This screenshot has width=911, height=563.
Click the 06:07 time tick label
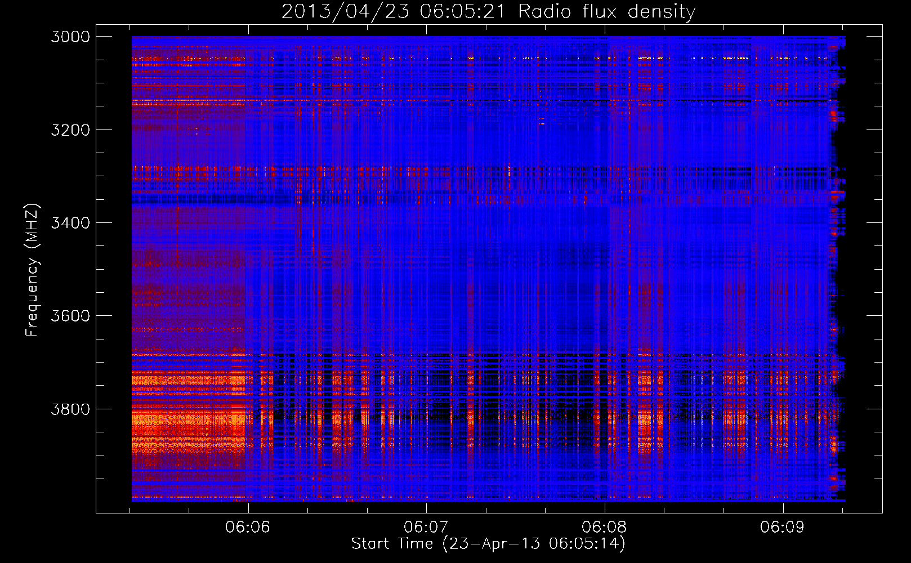pyautogui.click(x=426, y=528)
